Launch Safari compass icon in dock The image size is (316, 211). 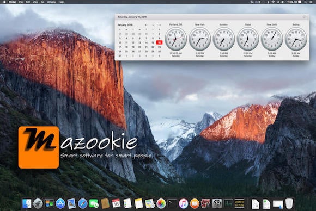tap(83, 204)
